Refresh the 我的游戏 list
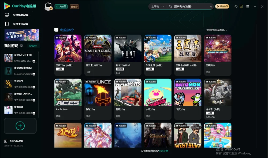 [21, 46]
